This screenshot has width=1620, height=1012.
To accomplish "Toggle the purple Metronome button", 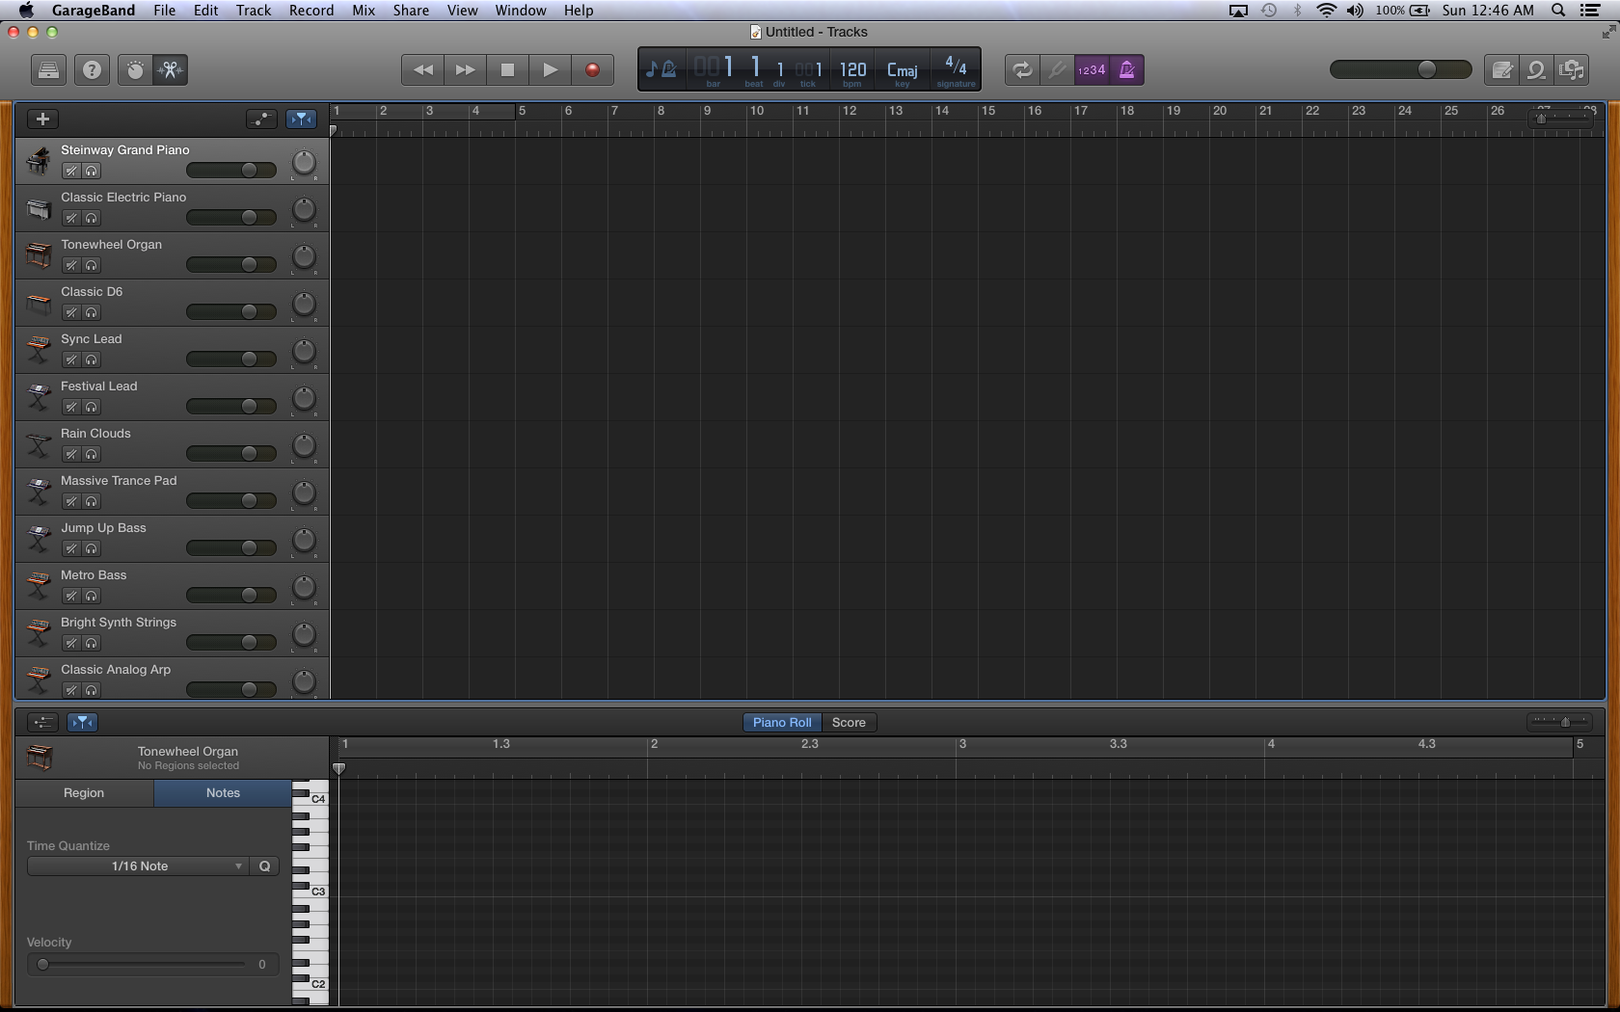I will (1126, 70).
